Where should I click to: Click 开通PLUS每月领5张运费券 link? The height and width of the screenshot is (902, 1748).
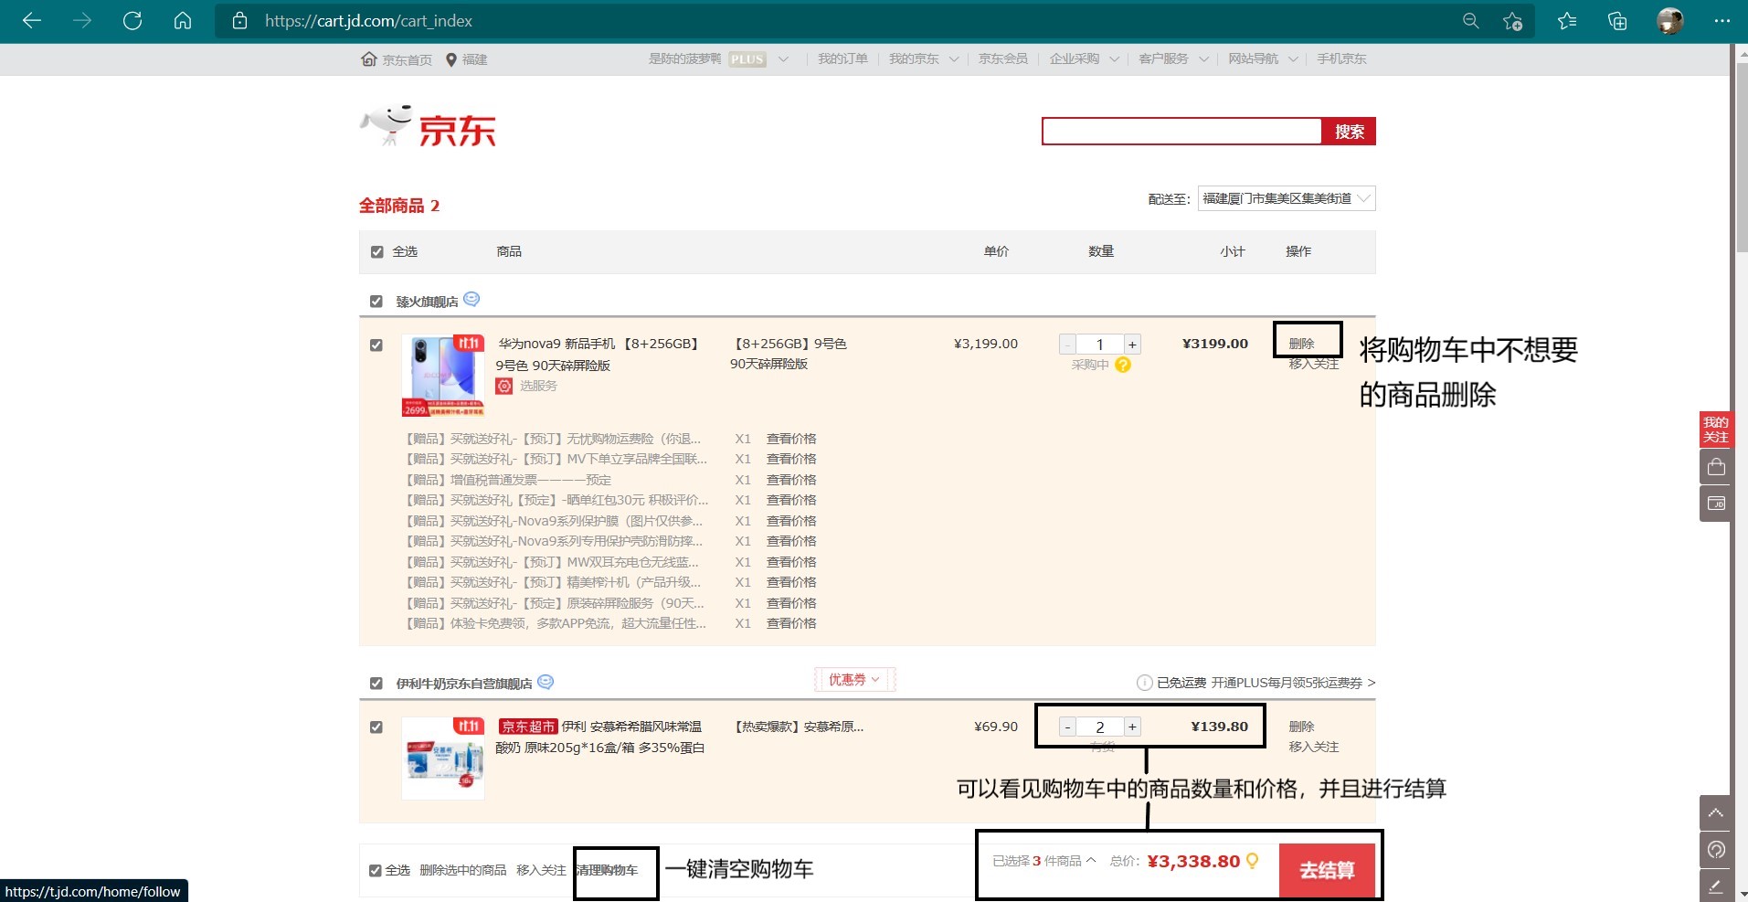tap(1294, 683)
